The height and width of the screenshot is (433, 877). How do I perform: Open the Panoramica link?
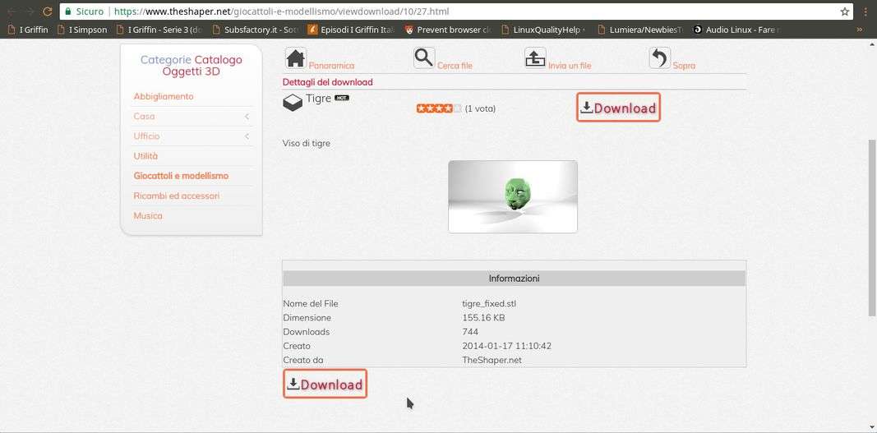click(332, 66)
